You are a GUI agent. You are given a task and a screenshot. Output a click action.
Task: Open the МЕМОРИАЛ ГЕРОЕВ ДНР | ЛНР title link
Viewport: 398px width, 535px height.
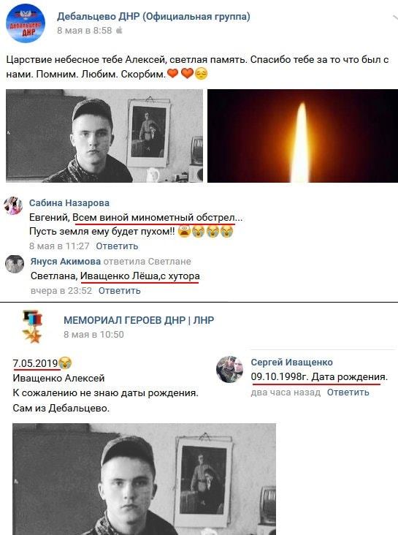(139, 320)
